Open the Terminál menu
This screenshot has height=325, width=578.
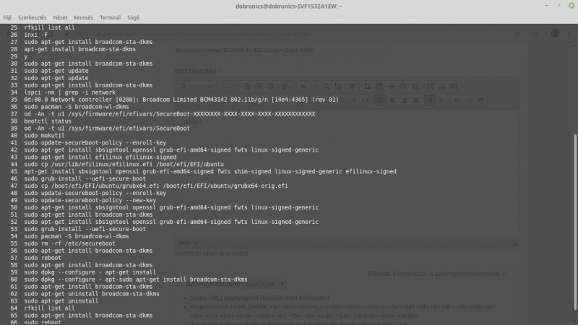pos(110,17)
